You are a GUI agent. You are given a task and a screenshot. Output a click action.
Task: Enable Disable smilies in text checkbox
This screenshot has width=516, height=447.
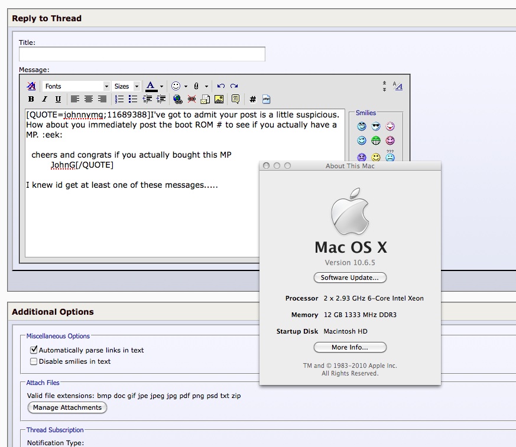(34, 361)
